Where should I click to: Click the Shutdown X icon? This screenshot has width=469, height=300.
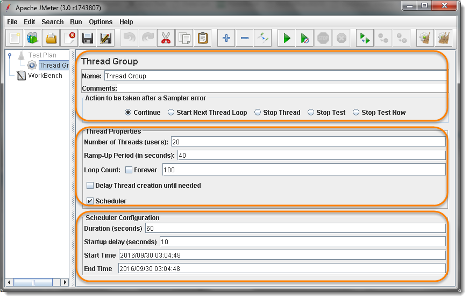(x=342, y=38)
